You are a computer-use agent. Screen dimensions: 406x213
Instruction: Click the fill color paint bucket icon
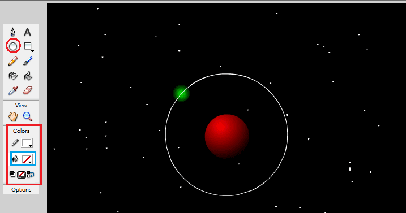coord(15,159)
